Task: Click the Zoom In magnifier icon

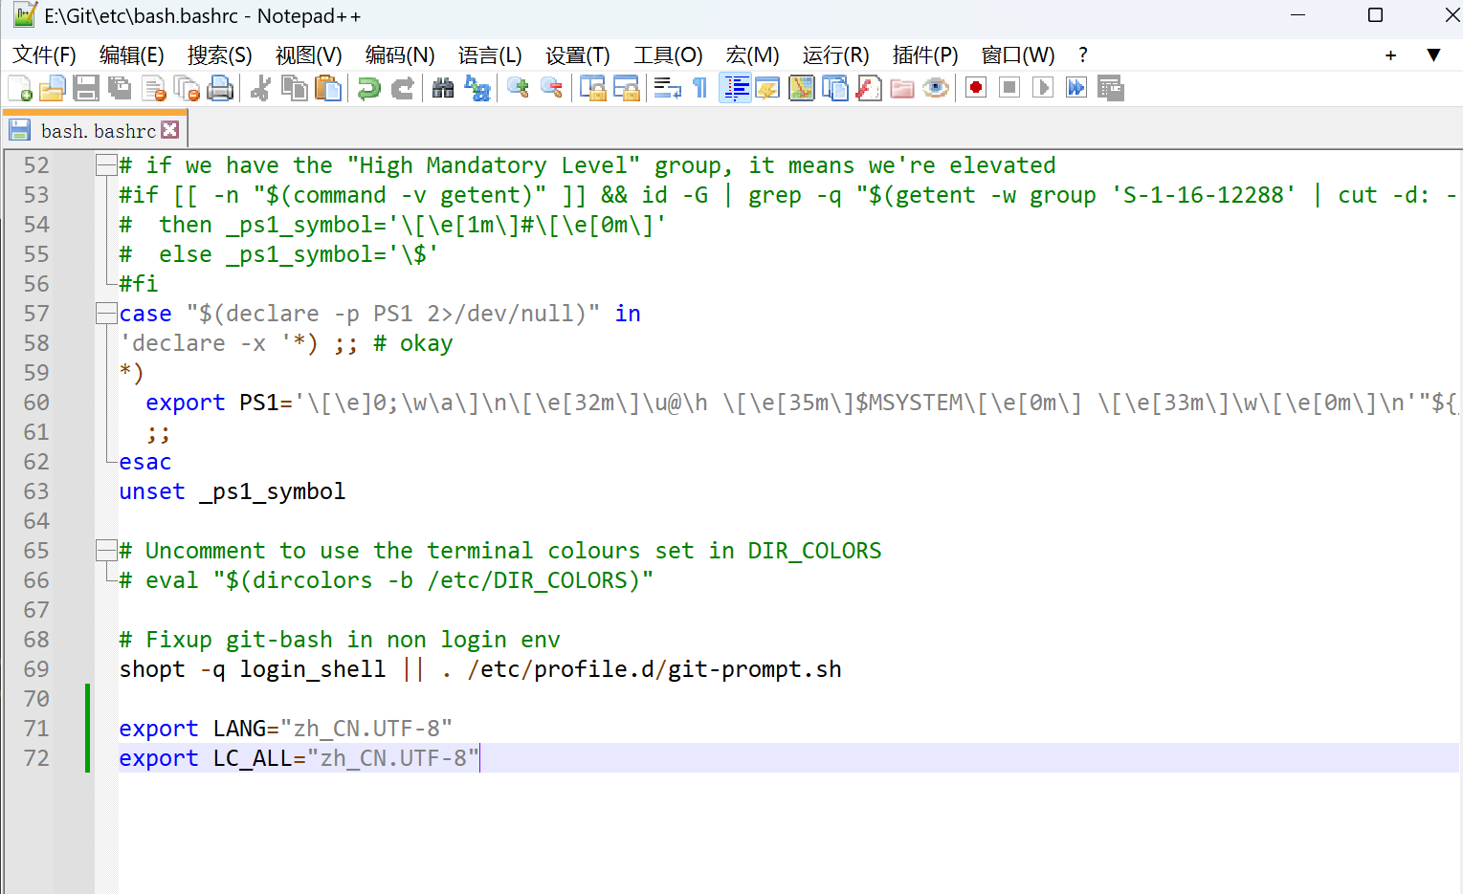Action: coord(518,89)
